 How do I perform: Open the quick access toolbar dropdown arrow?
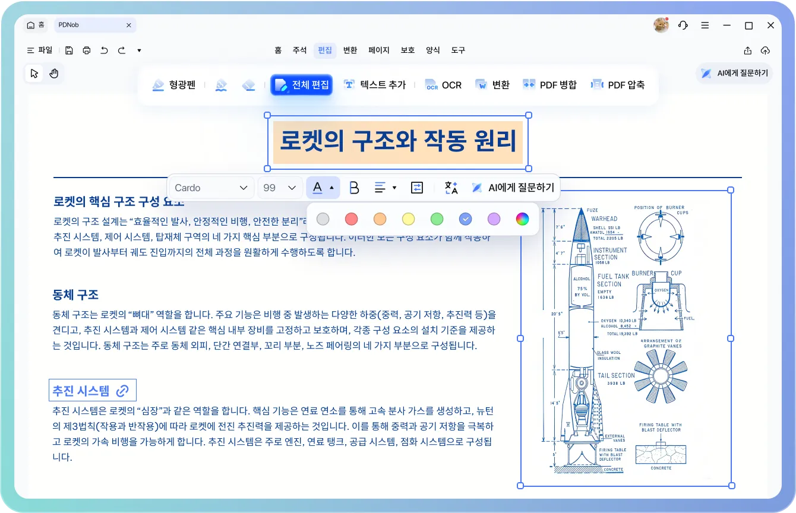(x=139, y=50)
